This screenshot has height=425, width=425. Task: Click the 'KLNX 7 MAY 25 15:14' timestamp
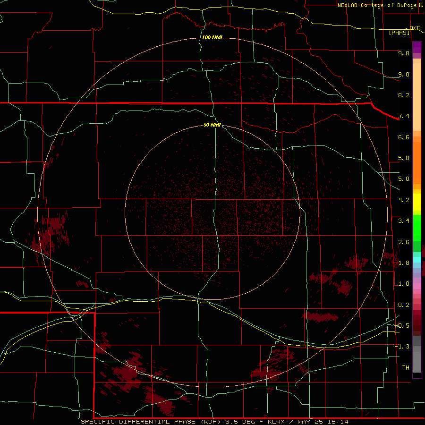[308, 422]
